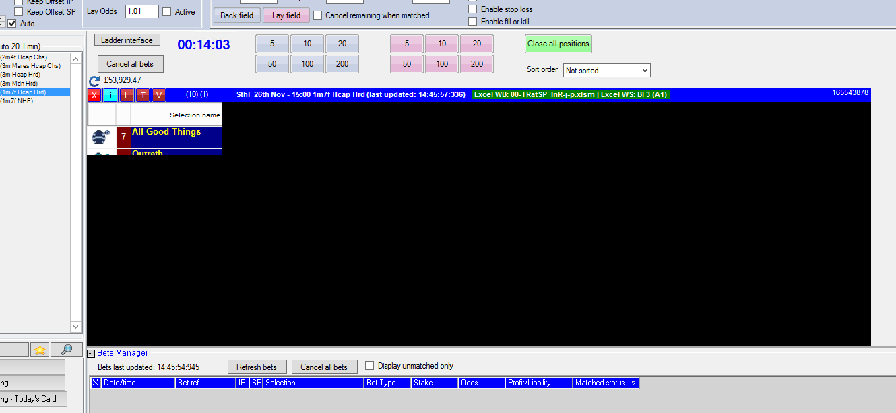Enable fill or kill checkbox
Screen dimensions: 896x413
tap(472, 22)
